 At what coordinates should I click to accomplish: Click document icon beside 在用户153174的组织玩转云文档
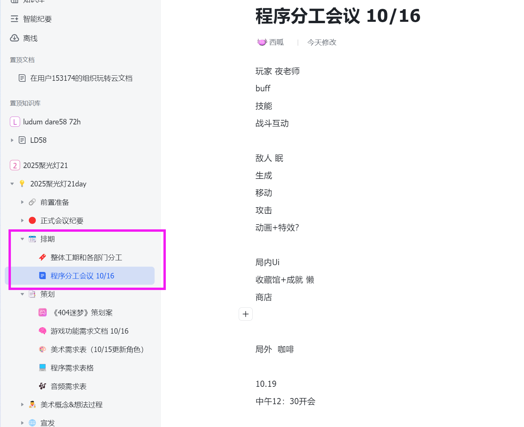pos(22,78)
